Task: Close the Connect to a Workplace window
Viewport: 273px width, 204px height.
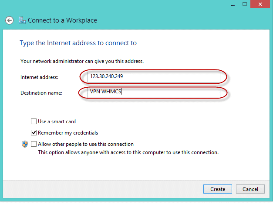Action: 260,4
